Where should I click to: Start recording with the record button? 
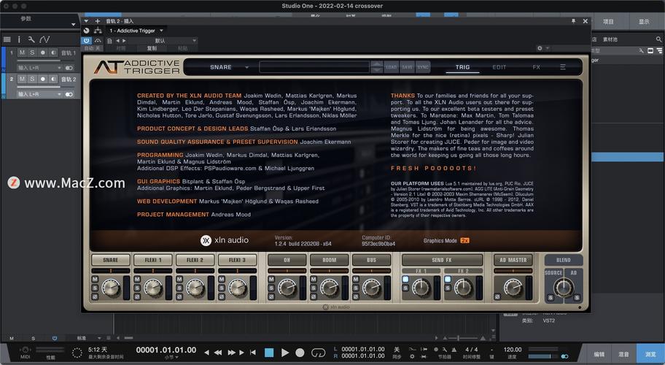300,353
